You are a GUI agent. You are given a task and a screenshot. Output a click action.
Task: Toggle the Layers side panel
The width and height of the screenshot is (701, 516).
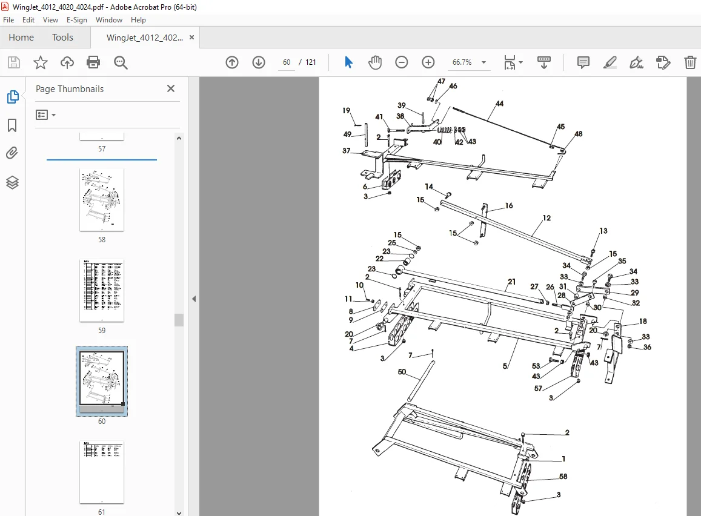tap(12, 182)
